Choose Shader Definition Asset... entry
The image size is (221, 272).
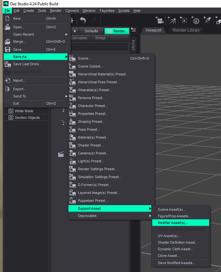181,242
